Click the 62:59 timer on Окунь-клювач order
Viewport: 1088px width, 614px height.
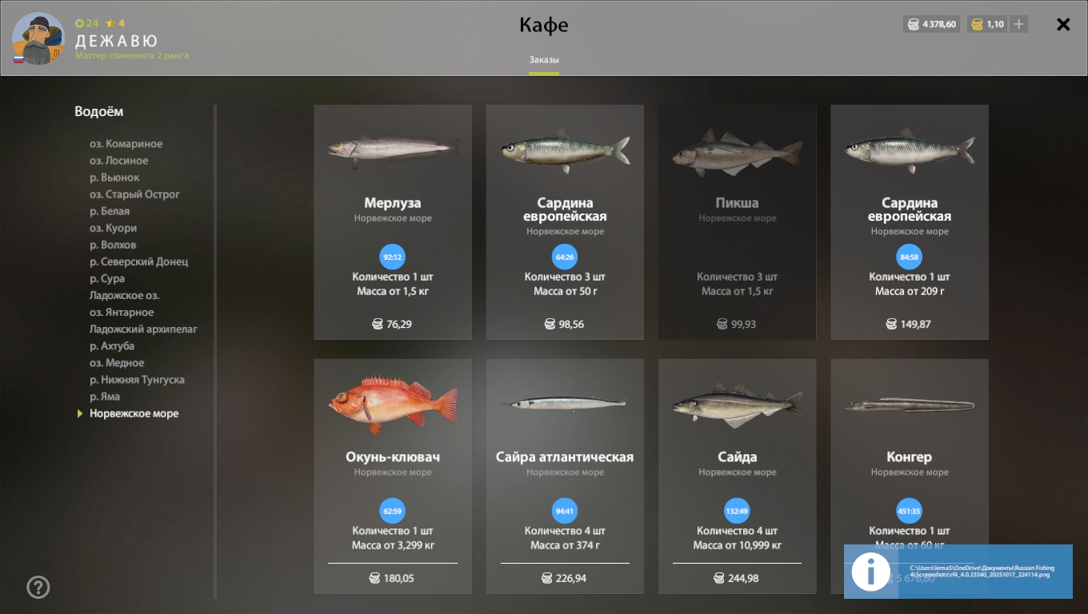[x=392, y=511]
